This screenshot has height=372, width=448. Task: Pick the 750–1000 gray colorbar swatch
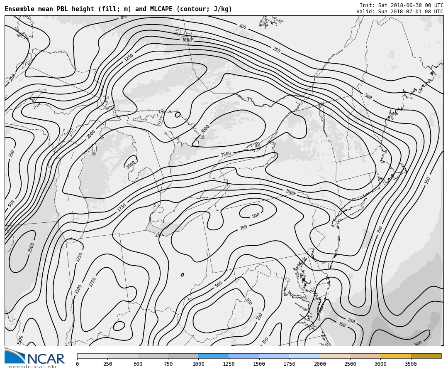coord(183,356)
